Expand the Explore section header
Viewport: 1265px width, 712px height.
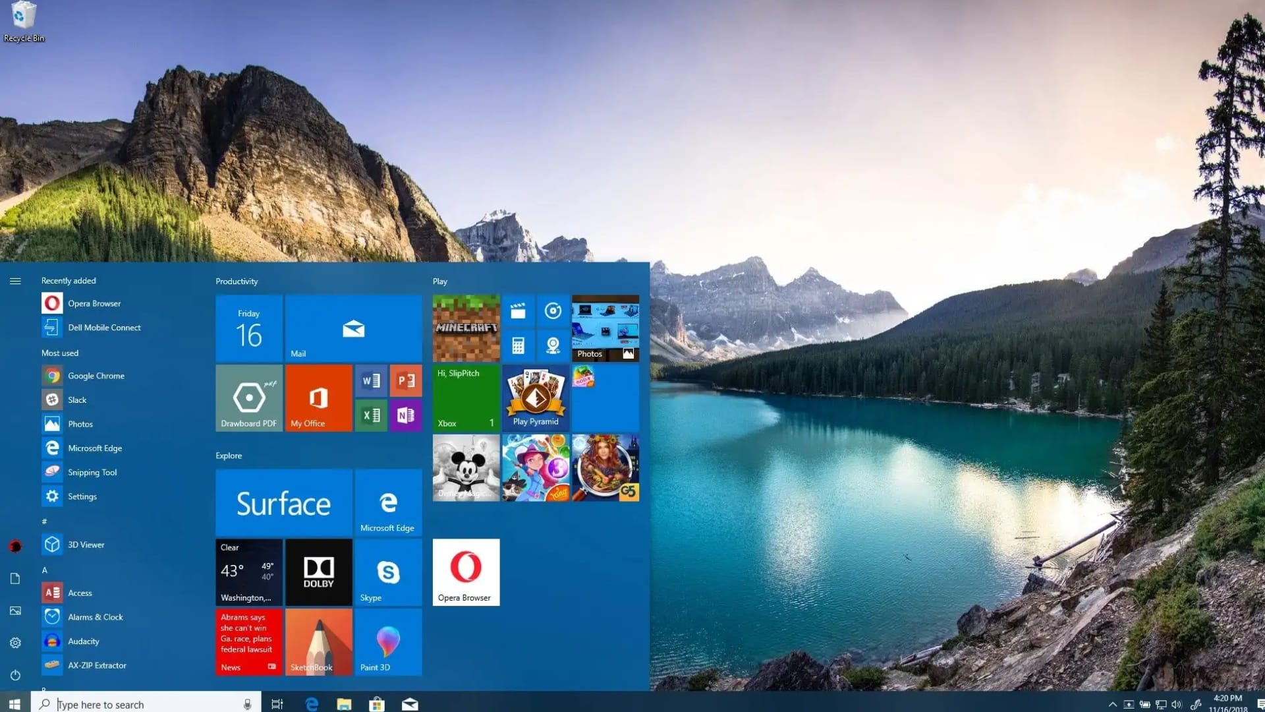[x=227, y=456]
